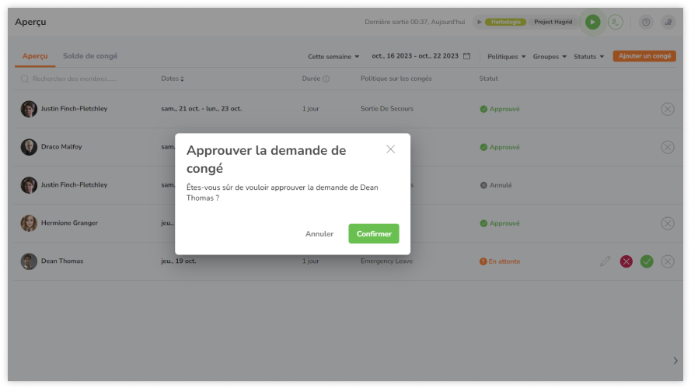This screenshot has width=691, height=389.
Task: Open the help question mark icon
Action: tap(645, 22)
